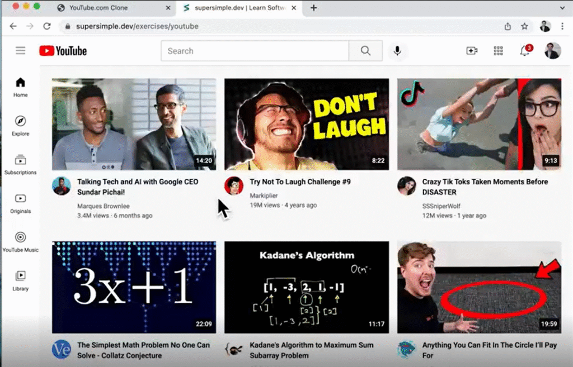Activate voice search microphone icon
The image size is (573, 367).
tap(397, 51)
